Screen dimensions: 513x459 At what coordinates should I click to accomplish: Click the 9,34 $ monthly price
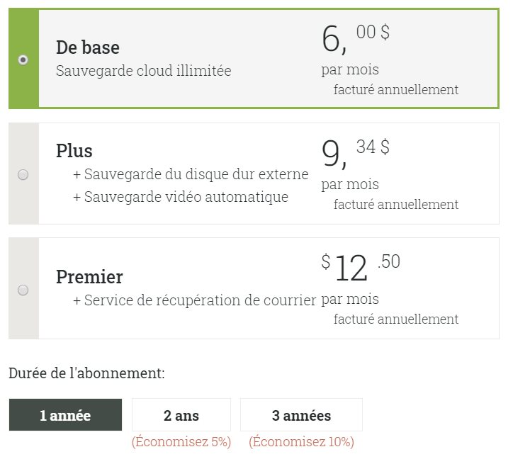356,153
